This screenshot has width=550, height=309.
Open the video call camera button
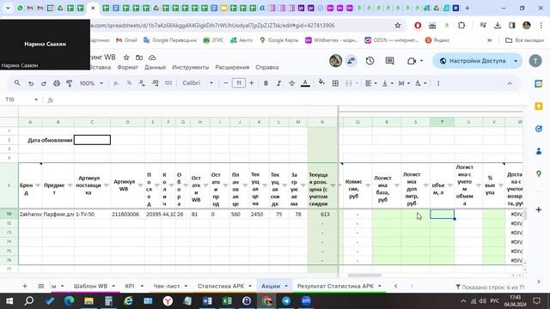point(415,61)
